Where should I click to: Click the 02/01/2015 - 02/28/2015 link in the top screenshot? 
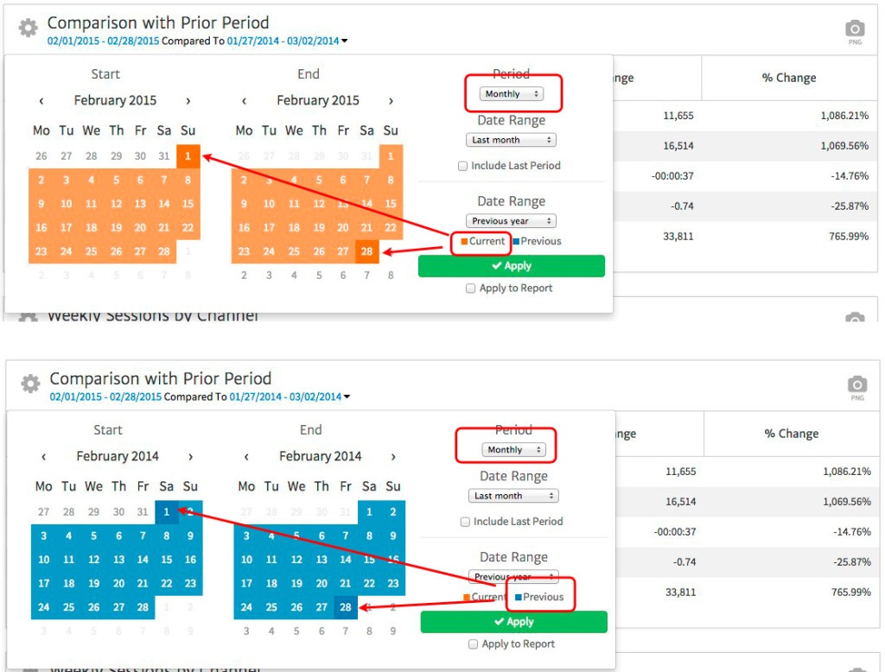pos(105,41)
